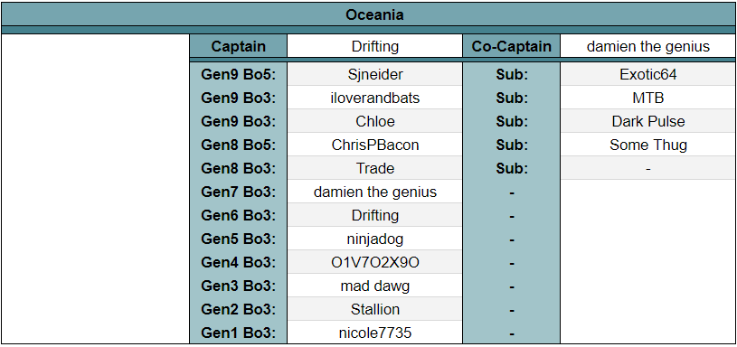Image resolution: width=737 pixels, height=347 pixels.
Task: Select player iloverandbats
Action: point(375,98)
